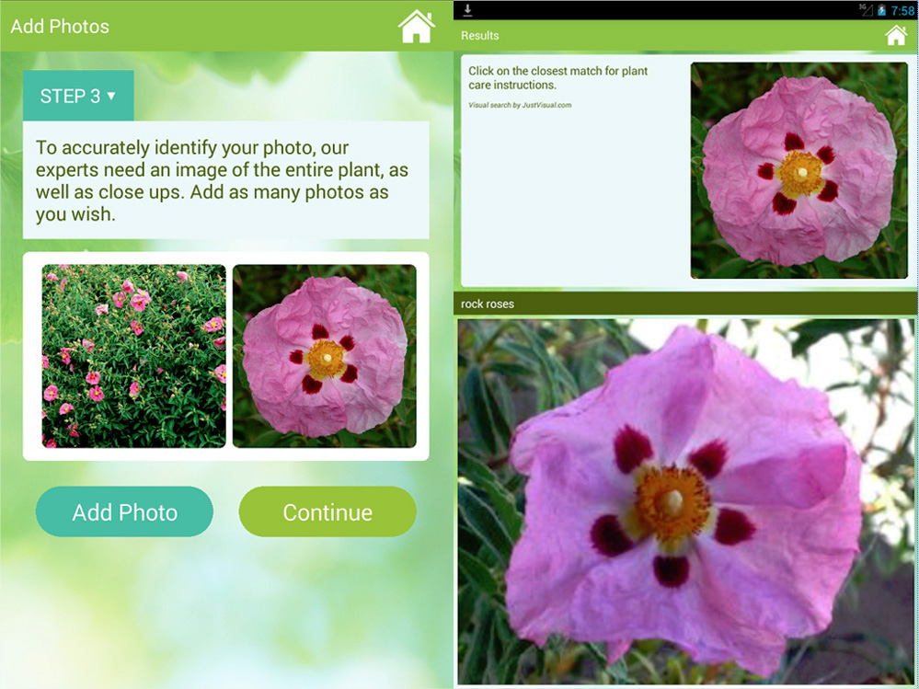Tap the 7:58 clock in the status bar
This screenshot has height=689, width=919.
click(x=902, y=9)
